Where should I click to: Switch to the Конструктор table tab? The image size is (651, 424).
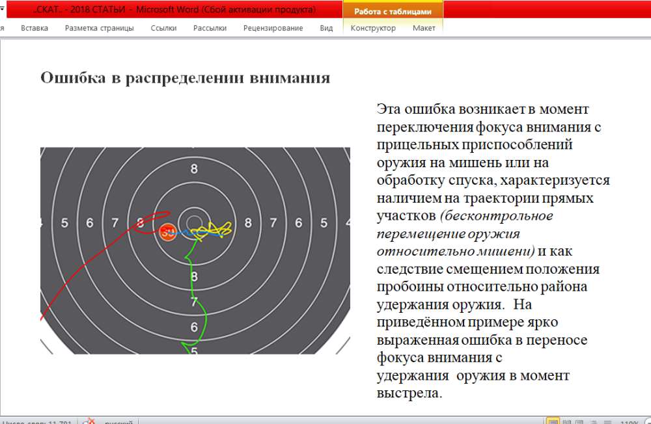373,28
